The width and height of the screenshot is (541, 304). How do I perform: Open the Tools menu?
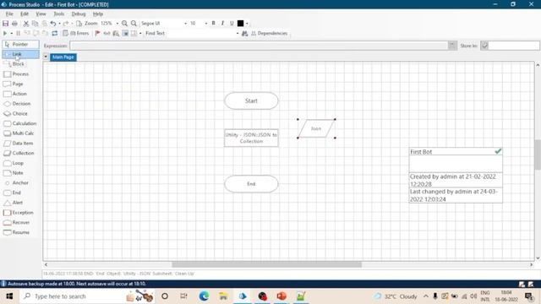(58, 14)
